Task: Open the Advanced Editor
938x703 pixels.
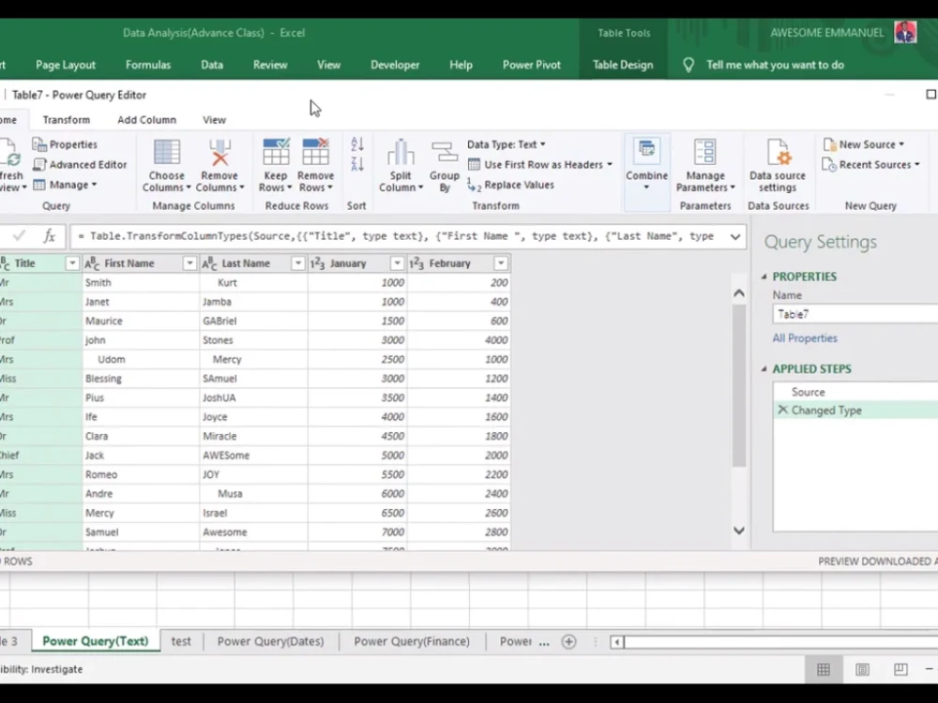Action: 80,164
